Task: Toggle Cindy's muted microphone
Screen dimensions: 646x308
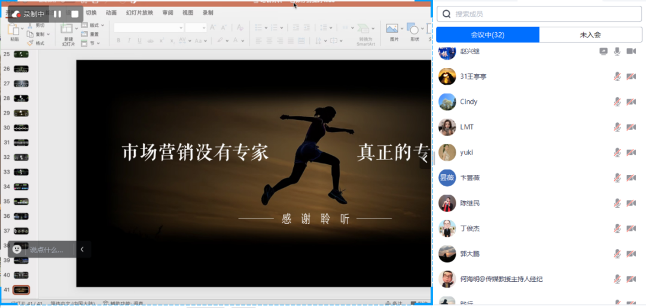Action: pos(617,102)
